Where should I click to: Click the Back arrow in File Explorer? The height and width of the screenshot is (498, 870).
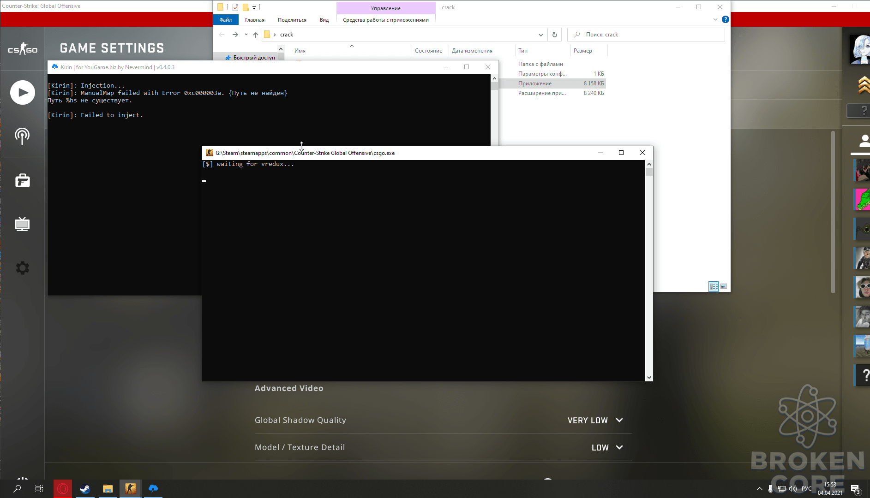222,35
